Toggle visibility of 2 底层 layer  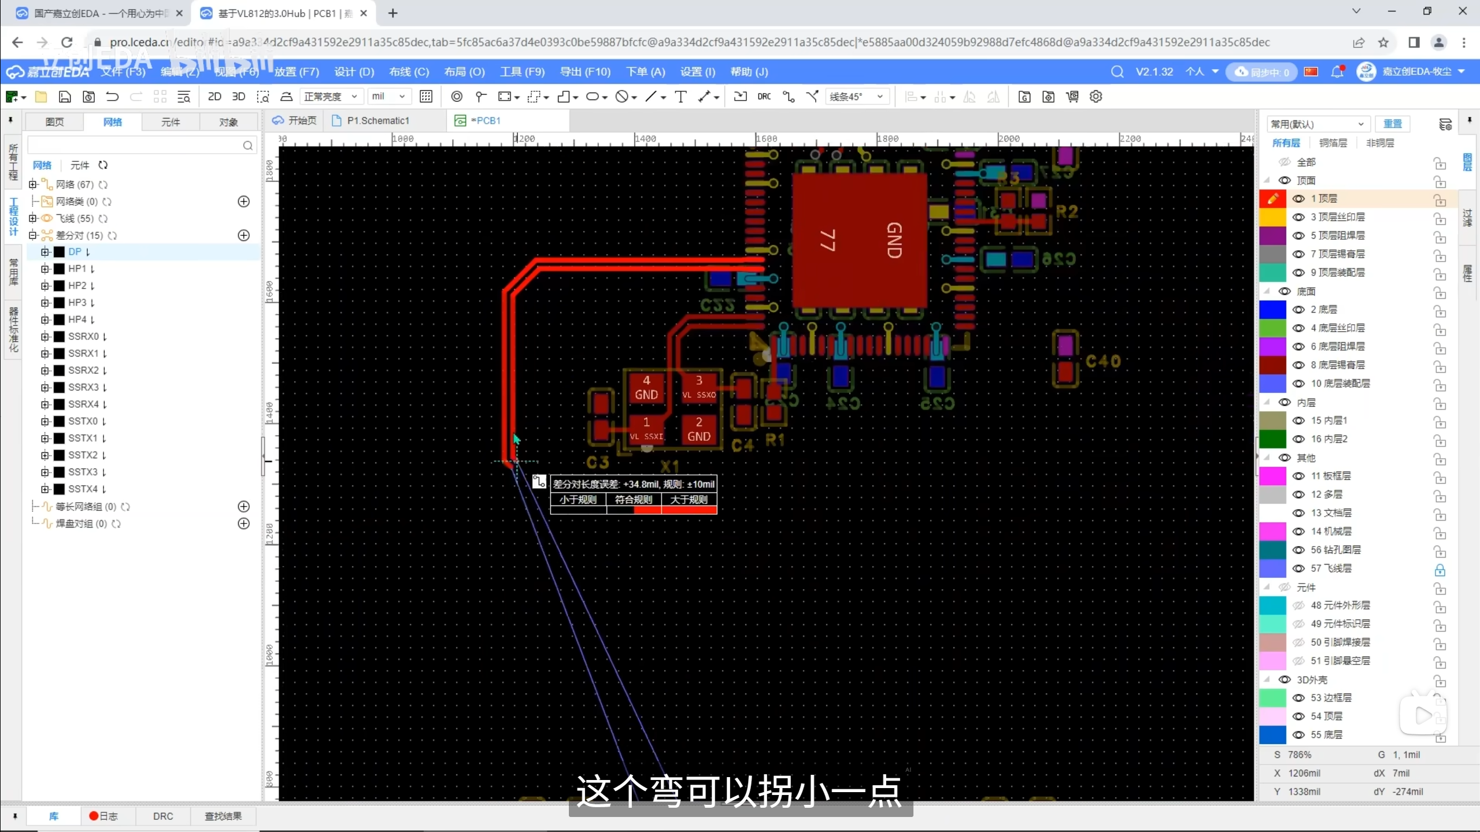(x=1298, y=310)
